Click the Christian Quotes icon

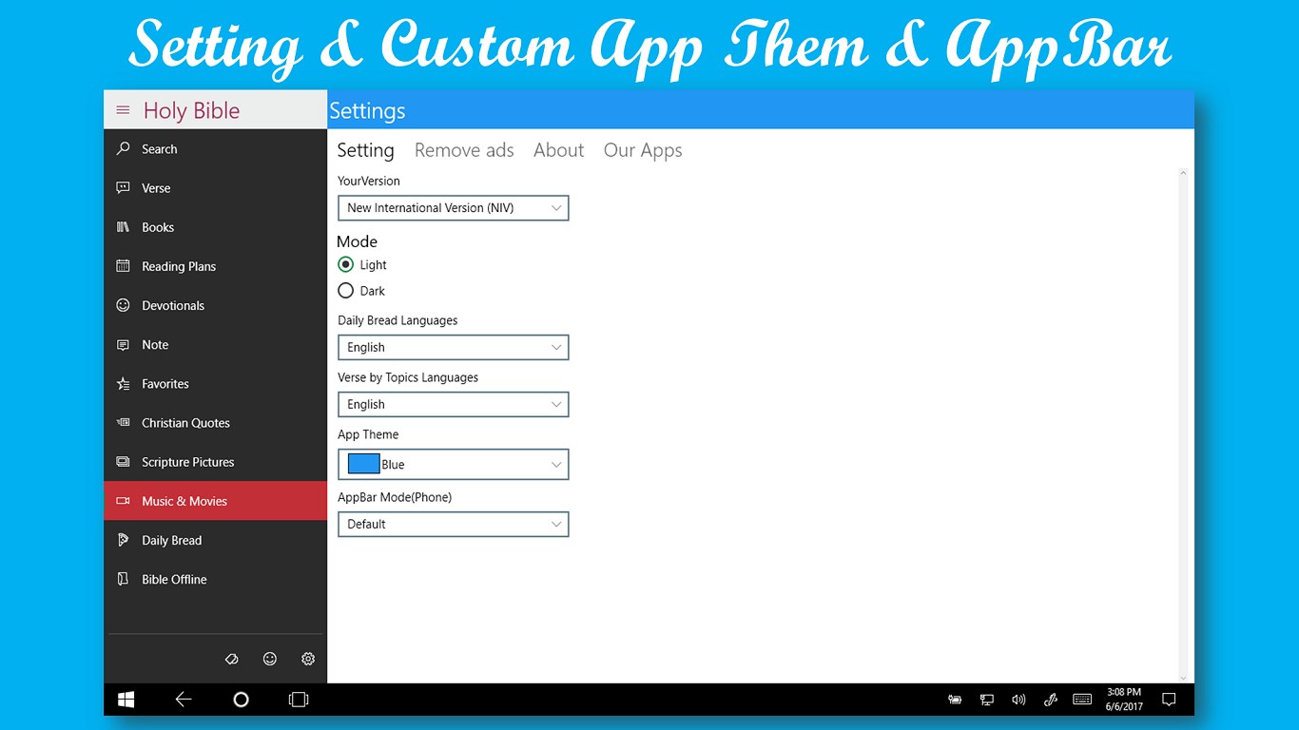123,423
